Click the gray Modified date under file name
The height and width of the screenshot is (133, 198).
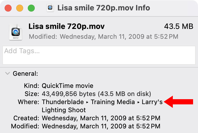pos(104,37)
